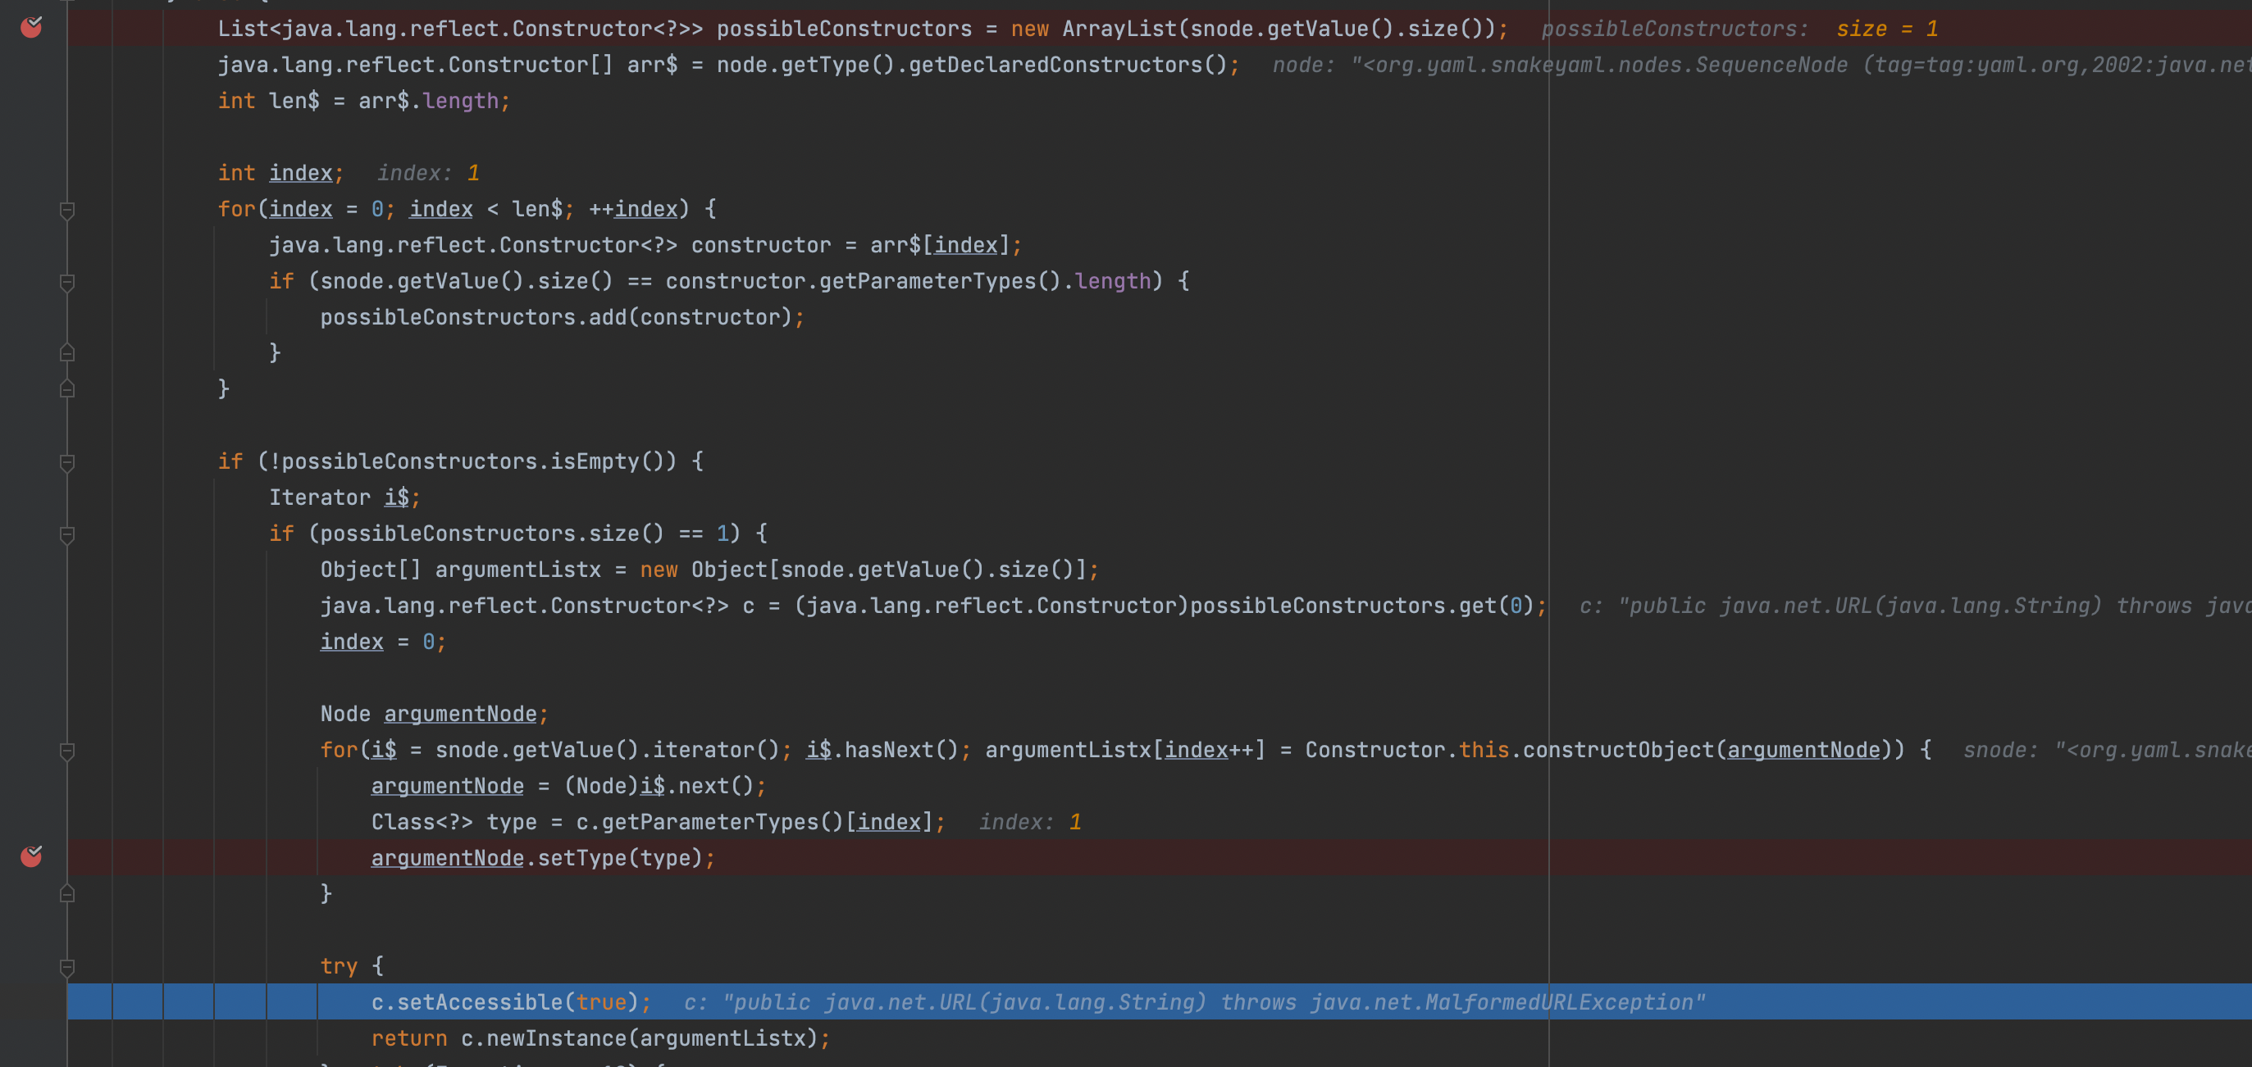Collapse the if (!possibleConstructors.isEmpty()) block
2252x1067 pixels.
[x=67, y=462]
